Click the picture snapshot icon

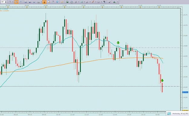point(67,2)
